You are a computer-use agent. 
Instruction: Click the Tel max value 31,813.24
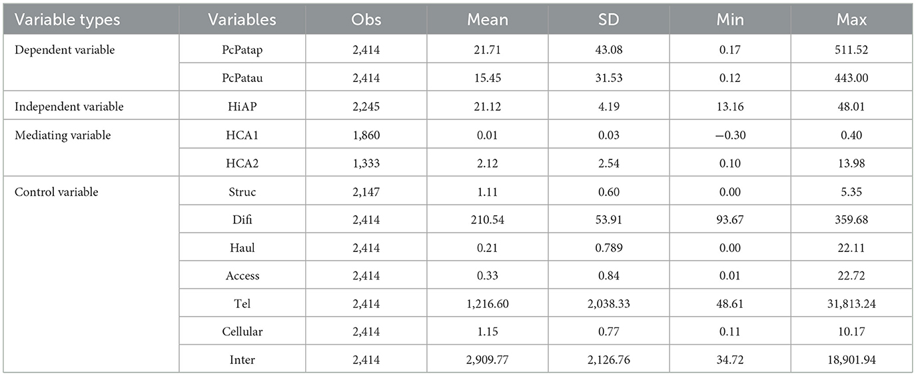[x=852, y=305]
